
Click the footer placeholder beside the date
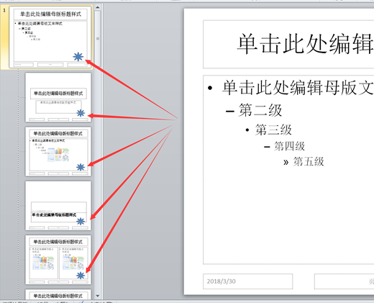point(344,281)
